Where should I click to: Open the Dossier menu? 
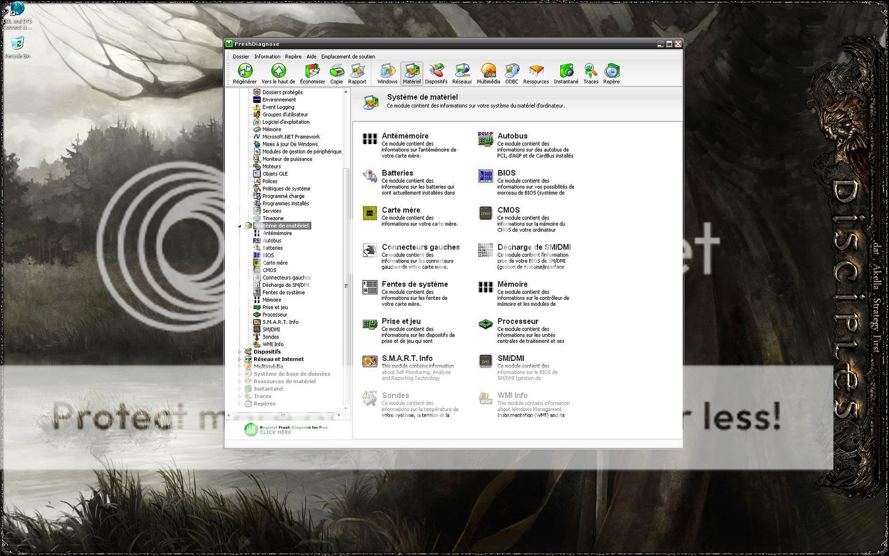click(241, 57)
